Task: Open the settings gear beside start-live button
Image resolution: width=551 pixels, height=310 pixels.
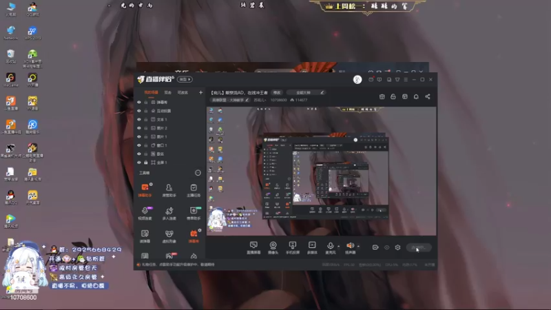Action: (x=397, y=247)
